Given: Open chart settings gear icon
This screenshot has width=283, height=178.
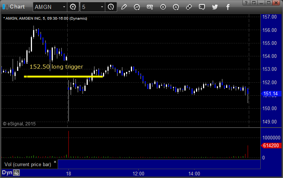Looking at the screenshot, I should (73, 7).
